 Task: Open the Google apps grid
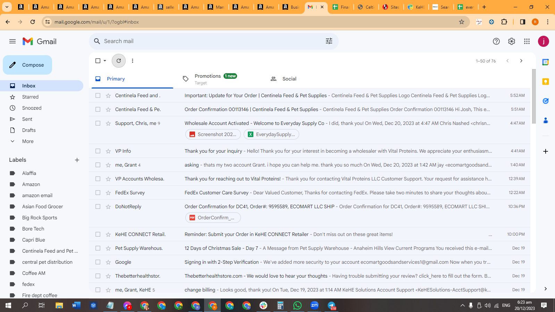[527, 41]
